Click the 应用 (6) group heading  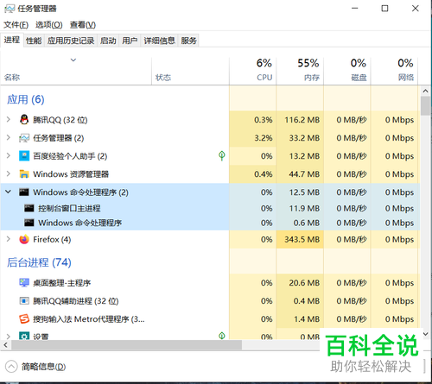[26, 99]
